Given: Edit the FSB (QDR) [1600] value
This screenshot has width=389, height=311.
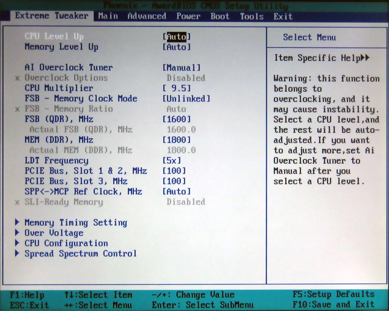Looking at the screenshot, I should click(x=177, y=119).
